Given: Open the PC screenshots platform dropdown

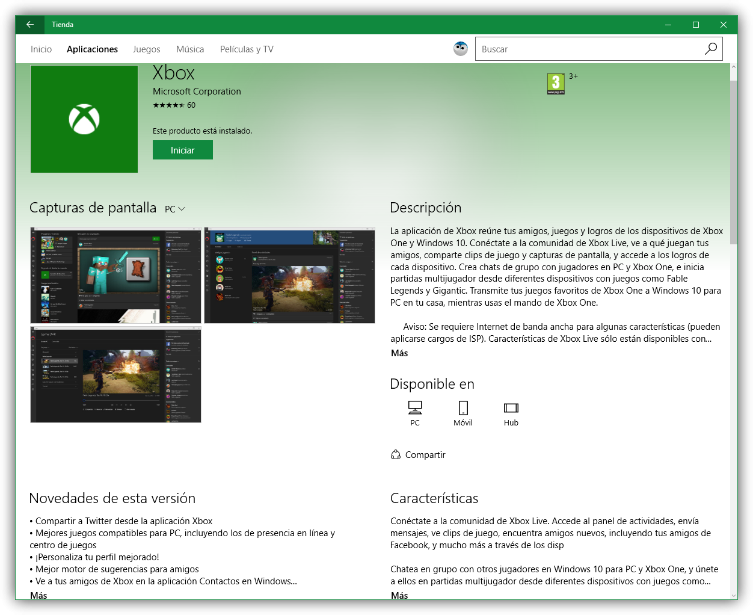Looking at the screenshot, I should [175, 209].
